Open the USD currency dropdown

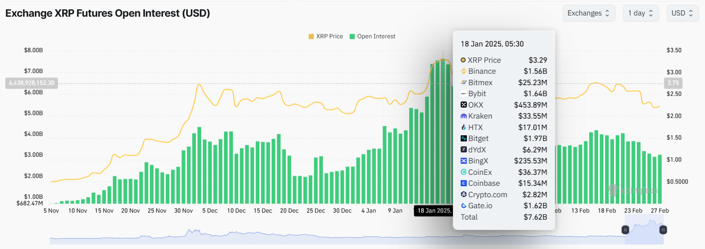[x=682, y=13]
